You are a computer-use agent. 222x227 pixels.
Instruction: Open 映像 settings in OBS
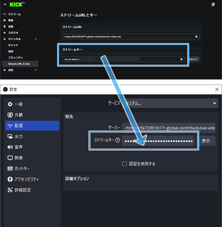click(32, 158)
